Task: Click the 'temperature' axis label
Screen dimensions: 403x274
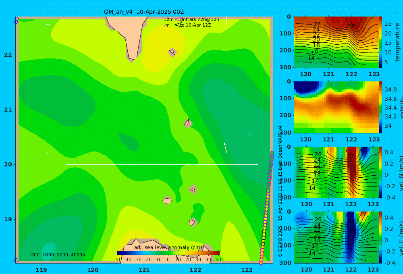Action: tap(397, 42)
